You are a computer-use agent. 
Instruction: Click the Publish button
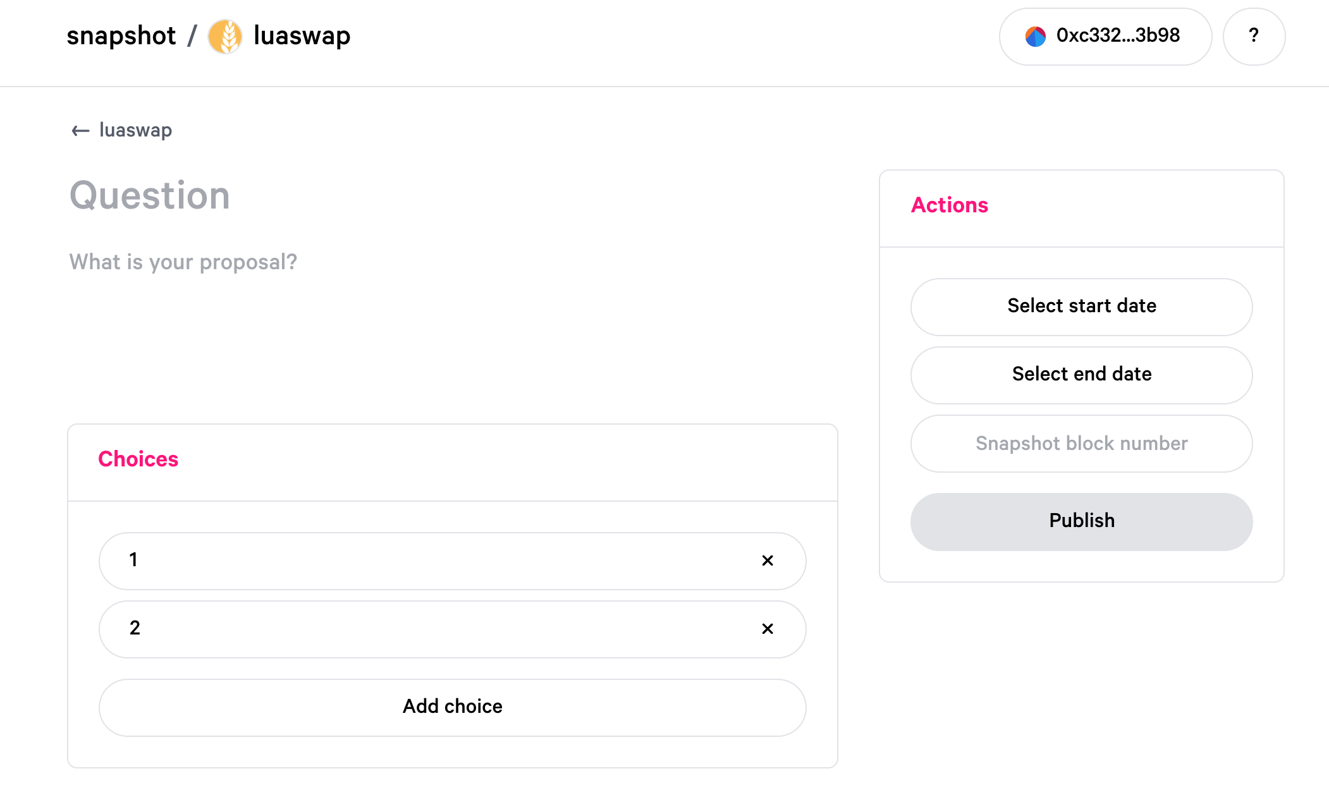click(x=1081, y=521)
